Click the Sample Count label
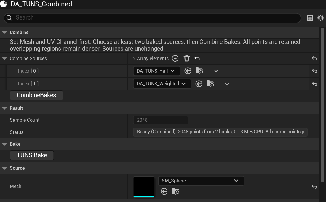 pyautogui.click(x=25, y=120)
